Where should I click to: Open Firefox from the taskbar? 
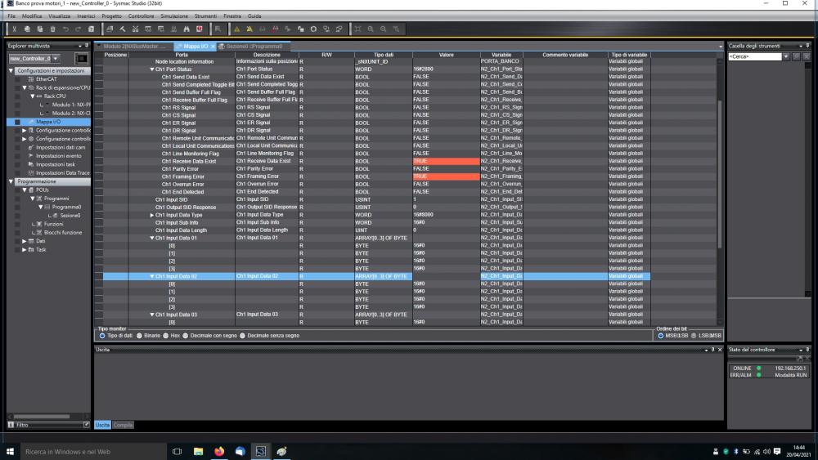pyautogui.click(x=219, y=451)
